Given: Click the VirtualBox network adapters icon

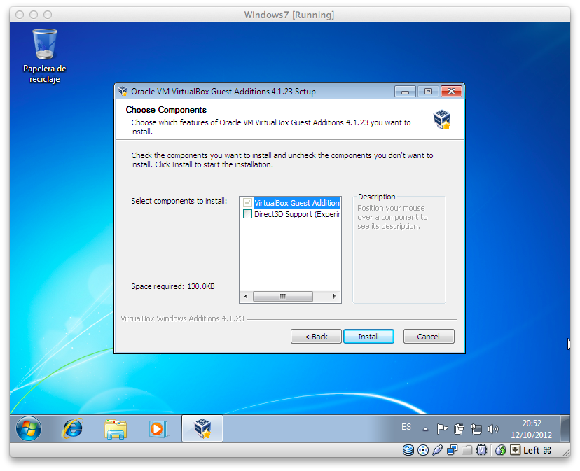Looking at the screenshot, I should [x=452, y=450].
